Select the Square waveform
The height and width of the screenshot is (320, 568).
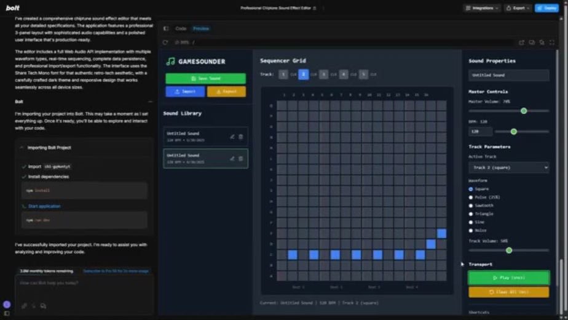[x=470, y=189]
